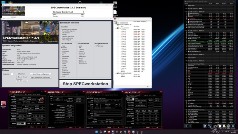
Task: Expand the topmost HWiNFO sensor group
Action: (x=185, y=6)
